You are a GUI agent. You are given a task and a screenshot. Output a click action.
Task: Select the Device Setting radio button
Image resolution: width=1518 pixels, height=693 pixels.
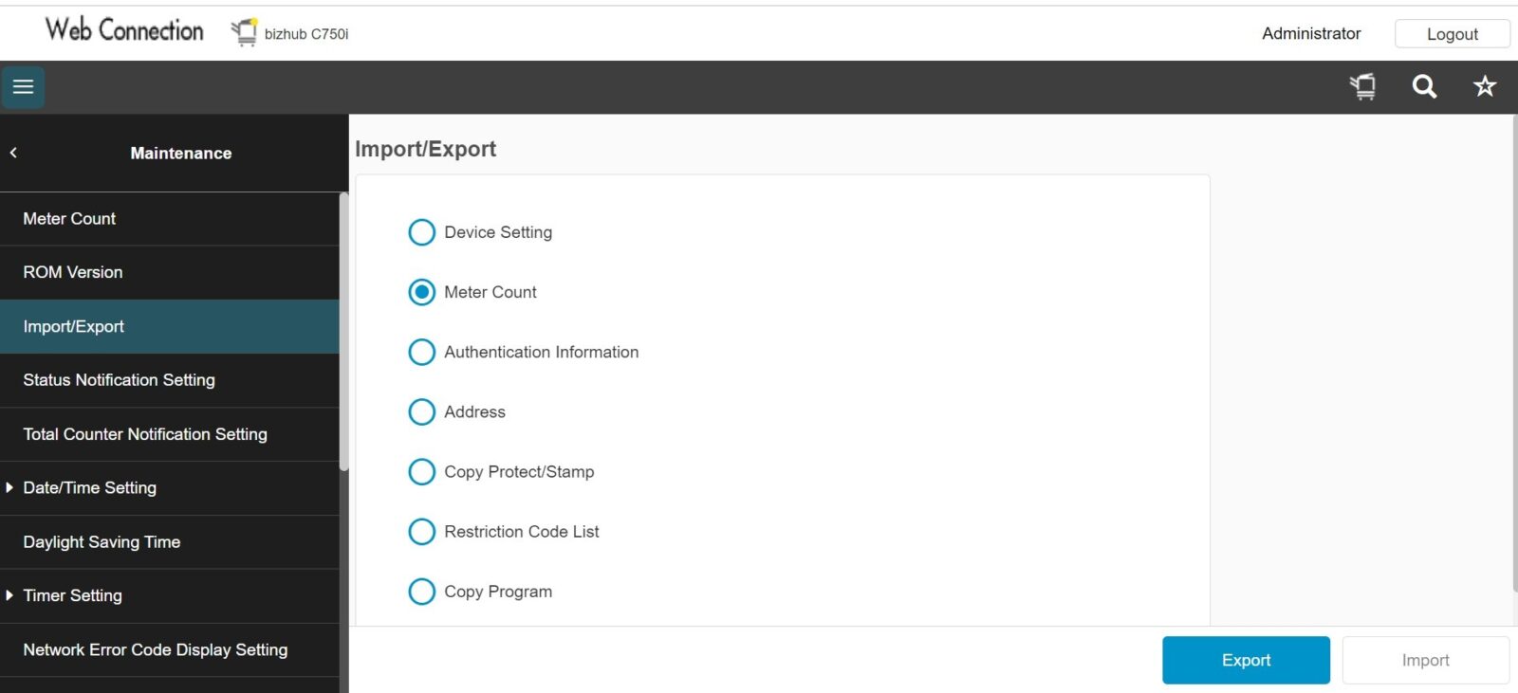pyautogui.click(x=421, y=232)
